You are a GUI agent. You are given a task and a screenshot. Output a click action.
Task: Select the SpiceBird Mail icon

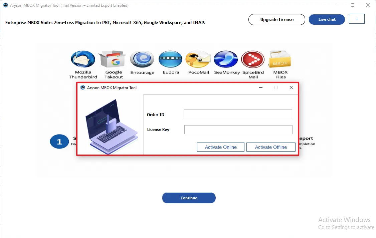pyautogui.click(x=253, y=59)
